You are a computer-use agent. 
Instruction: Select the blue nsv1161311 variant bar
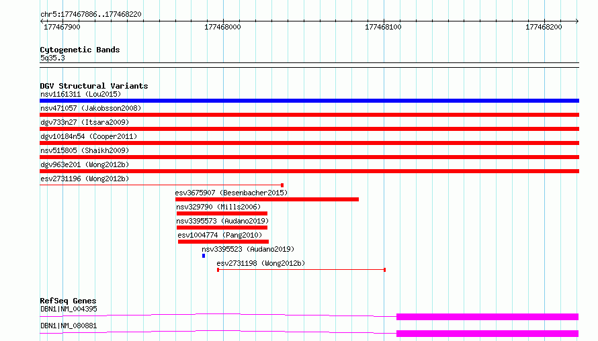point(309,101)
